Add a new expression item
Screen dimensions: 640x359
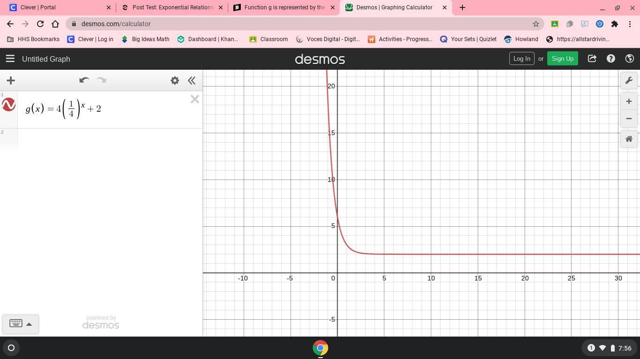(11, 80)
